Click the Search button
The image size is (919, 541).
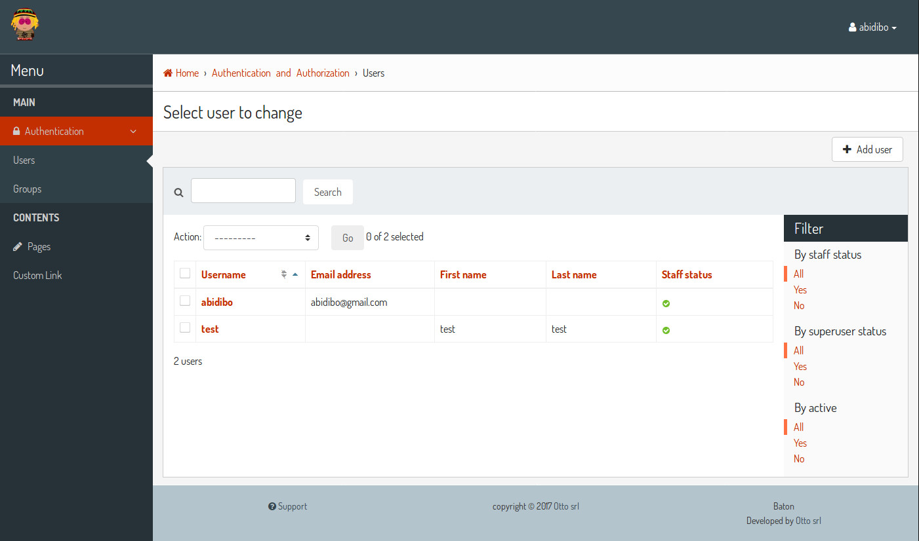point(328,192)
